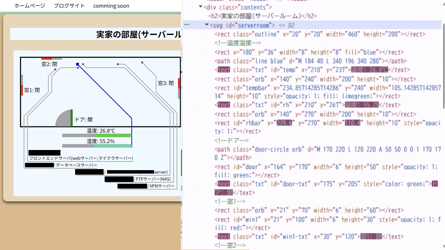Click the teal 湿度 humidity bar

113,146
